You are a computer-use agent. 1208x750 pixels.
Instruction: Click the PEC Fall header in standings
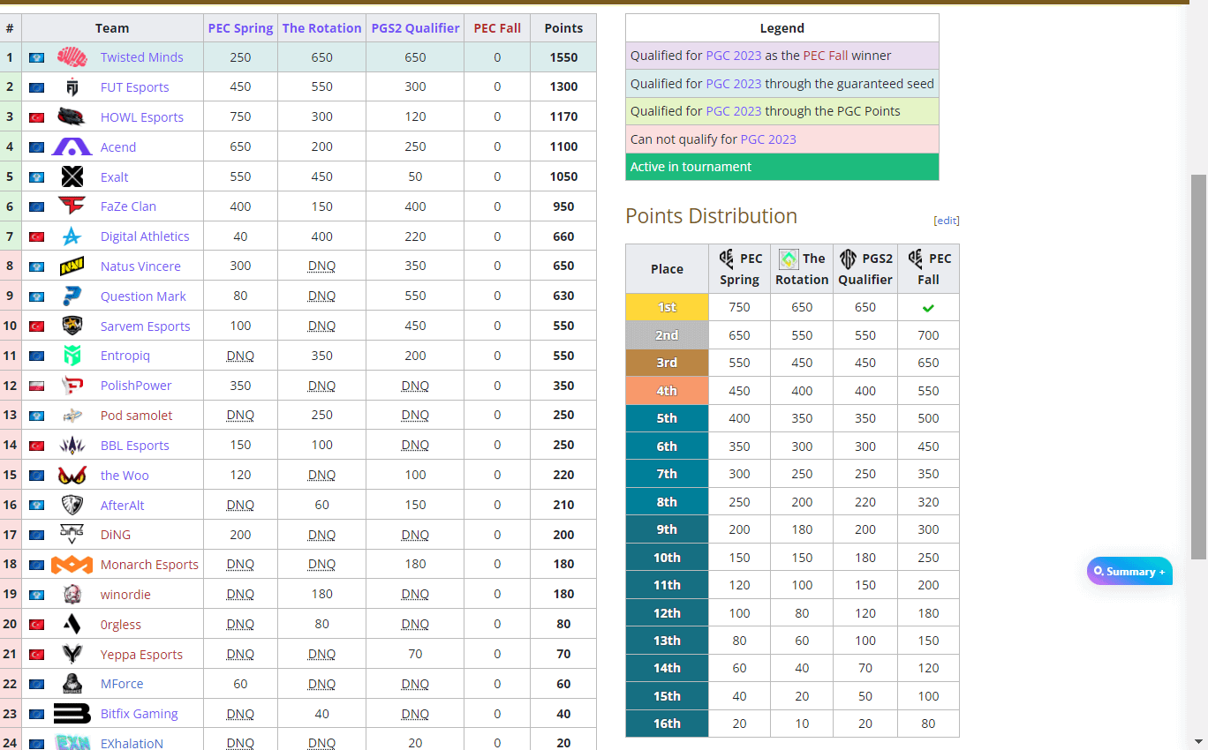497,28
